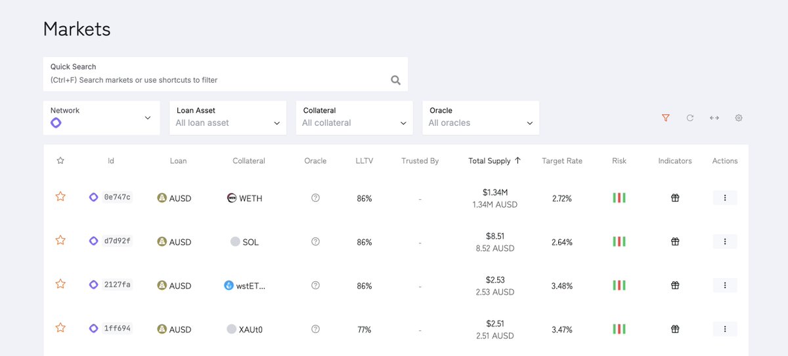
Task: Click the SOL collateral cell
Action: point(244,242)
